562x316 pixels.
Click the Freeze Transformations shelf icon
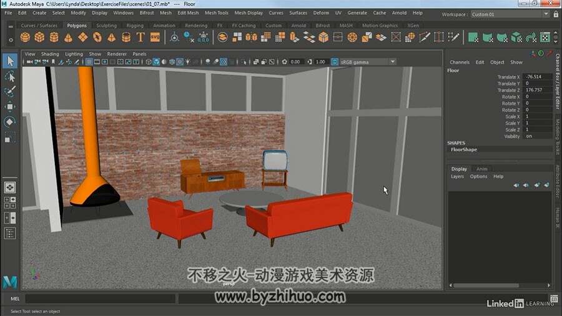[x=203, y=37]
